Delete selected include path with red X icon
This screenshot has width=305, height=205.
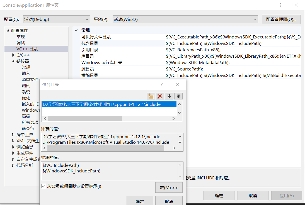pyautogui.click(x=160, y=96)
